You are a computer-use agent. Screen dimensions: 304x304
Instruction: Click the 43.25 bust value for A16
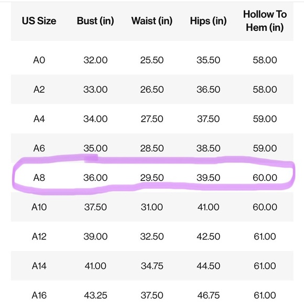point(95,295)
